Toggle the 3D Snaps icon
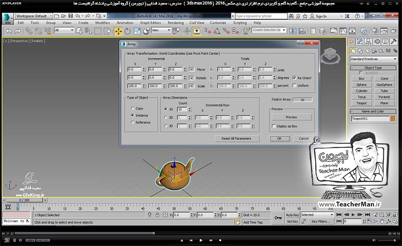This screenshot has width=402, height=246. [x=208, y=31]
